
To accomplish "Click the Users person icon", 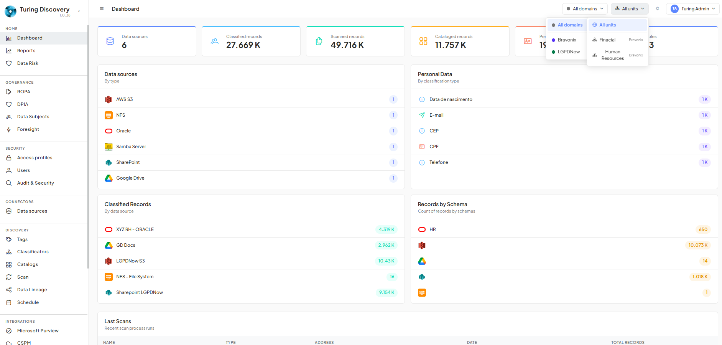I will point(9,170).
